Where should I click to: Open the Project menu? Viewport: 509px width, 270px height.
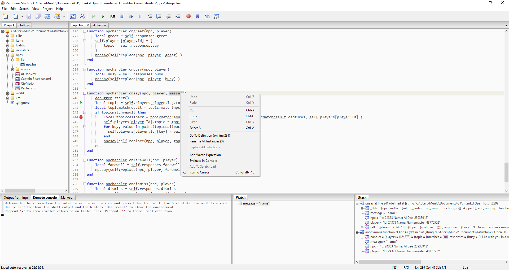[x=47, y=8]
